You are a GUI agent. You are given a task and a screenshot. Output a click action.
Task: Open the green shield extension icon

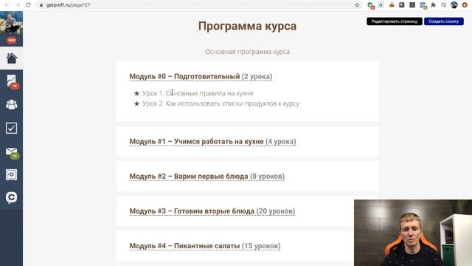point(370,5)
